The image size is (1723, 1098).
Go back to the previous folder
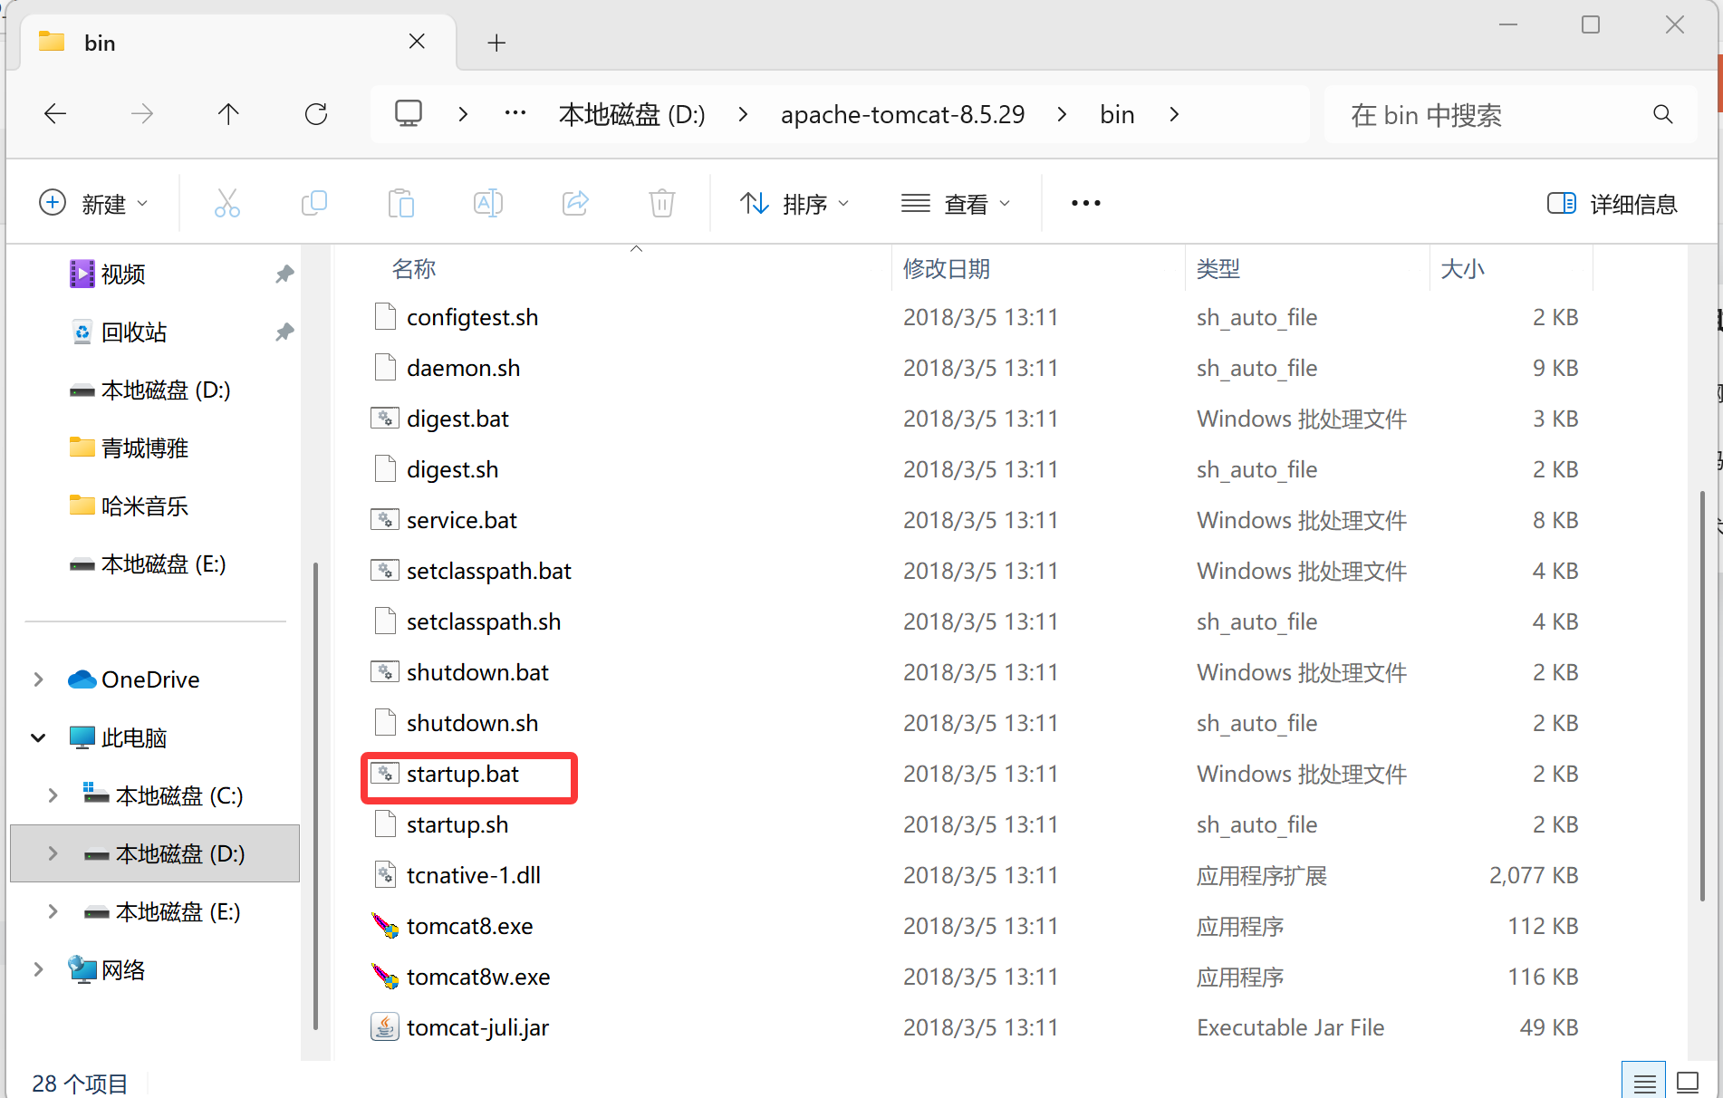click(x=56, y=114)
